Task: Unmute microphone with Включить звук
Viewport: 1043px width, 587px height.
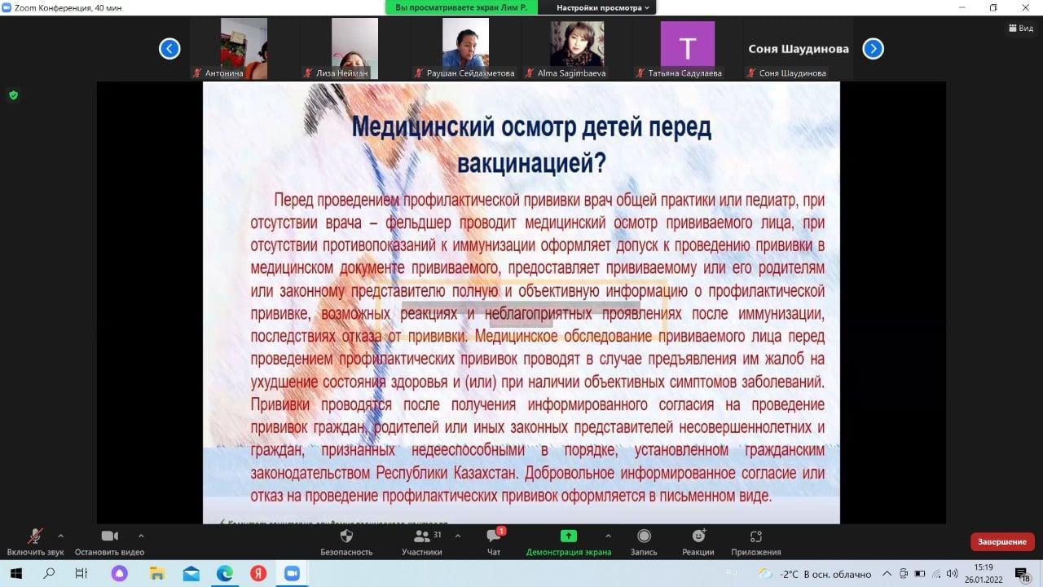Action: coord(35,536)
